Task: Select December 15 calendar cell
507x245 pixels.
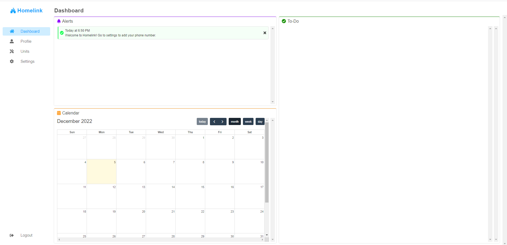Action: (x=190, y=196)
